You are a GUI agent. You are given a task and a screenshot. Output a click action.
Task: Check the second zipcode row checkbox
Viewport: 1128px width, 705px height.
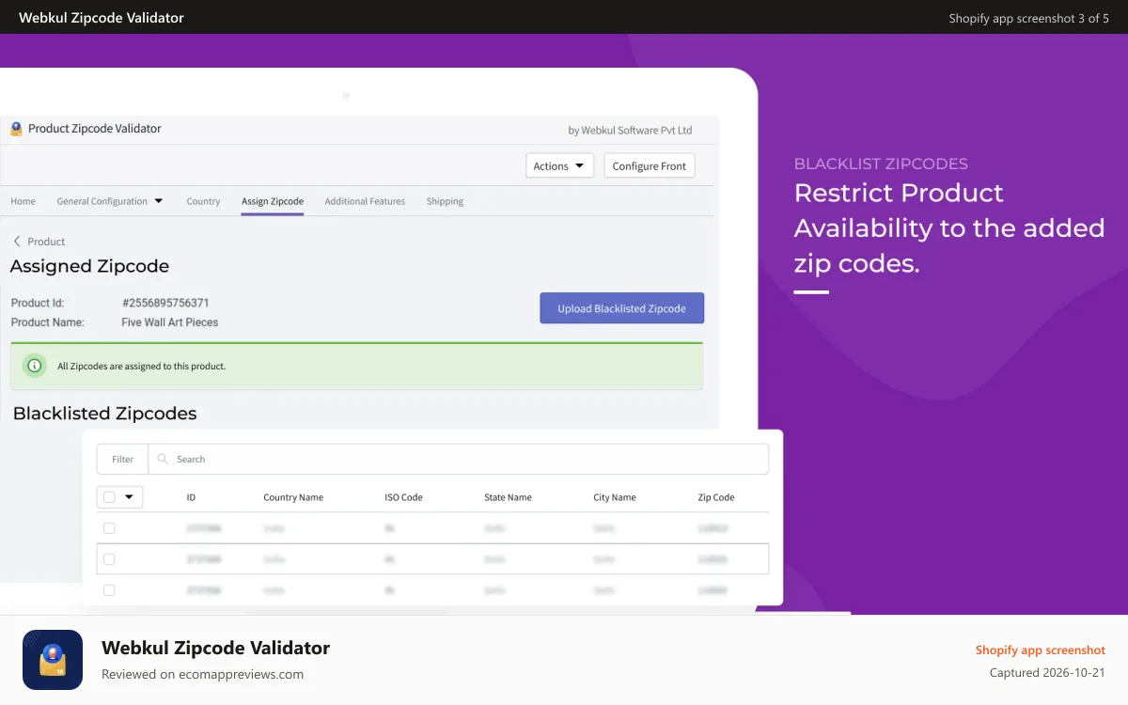click(109, 559)
